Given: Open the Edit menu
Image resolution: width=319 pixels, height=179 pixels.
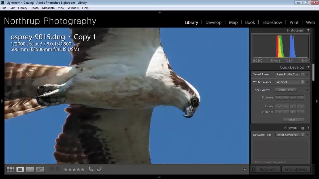Looking at the screenshot, I should tap(12, 8).
